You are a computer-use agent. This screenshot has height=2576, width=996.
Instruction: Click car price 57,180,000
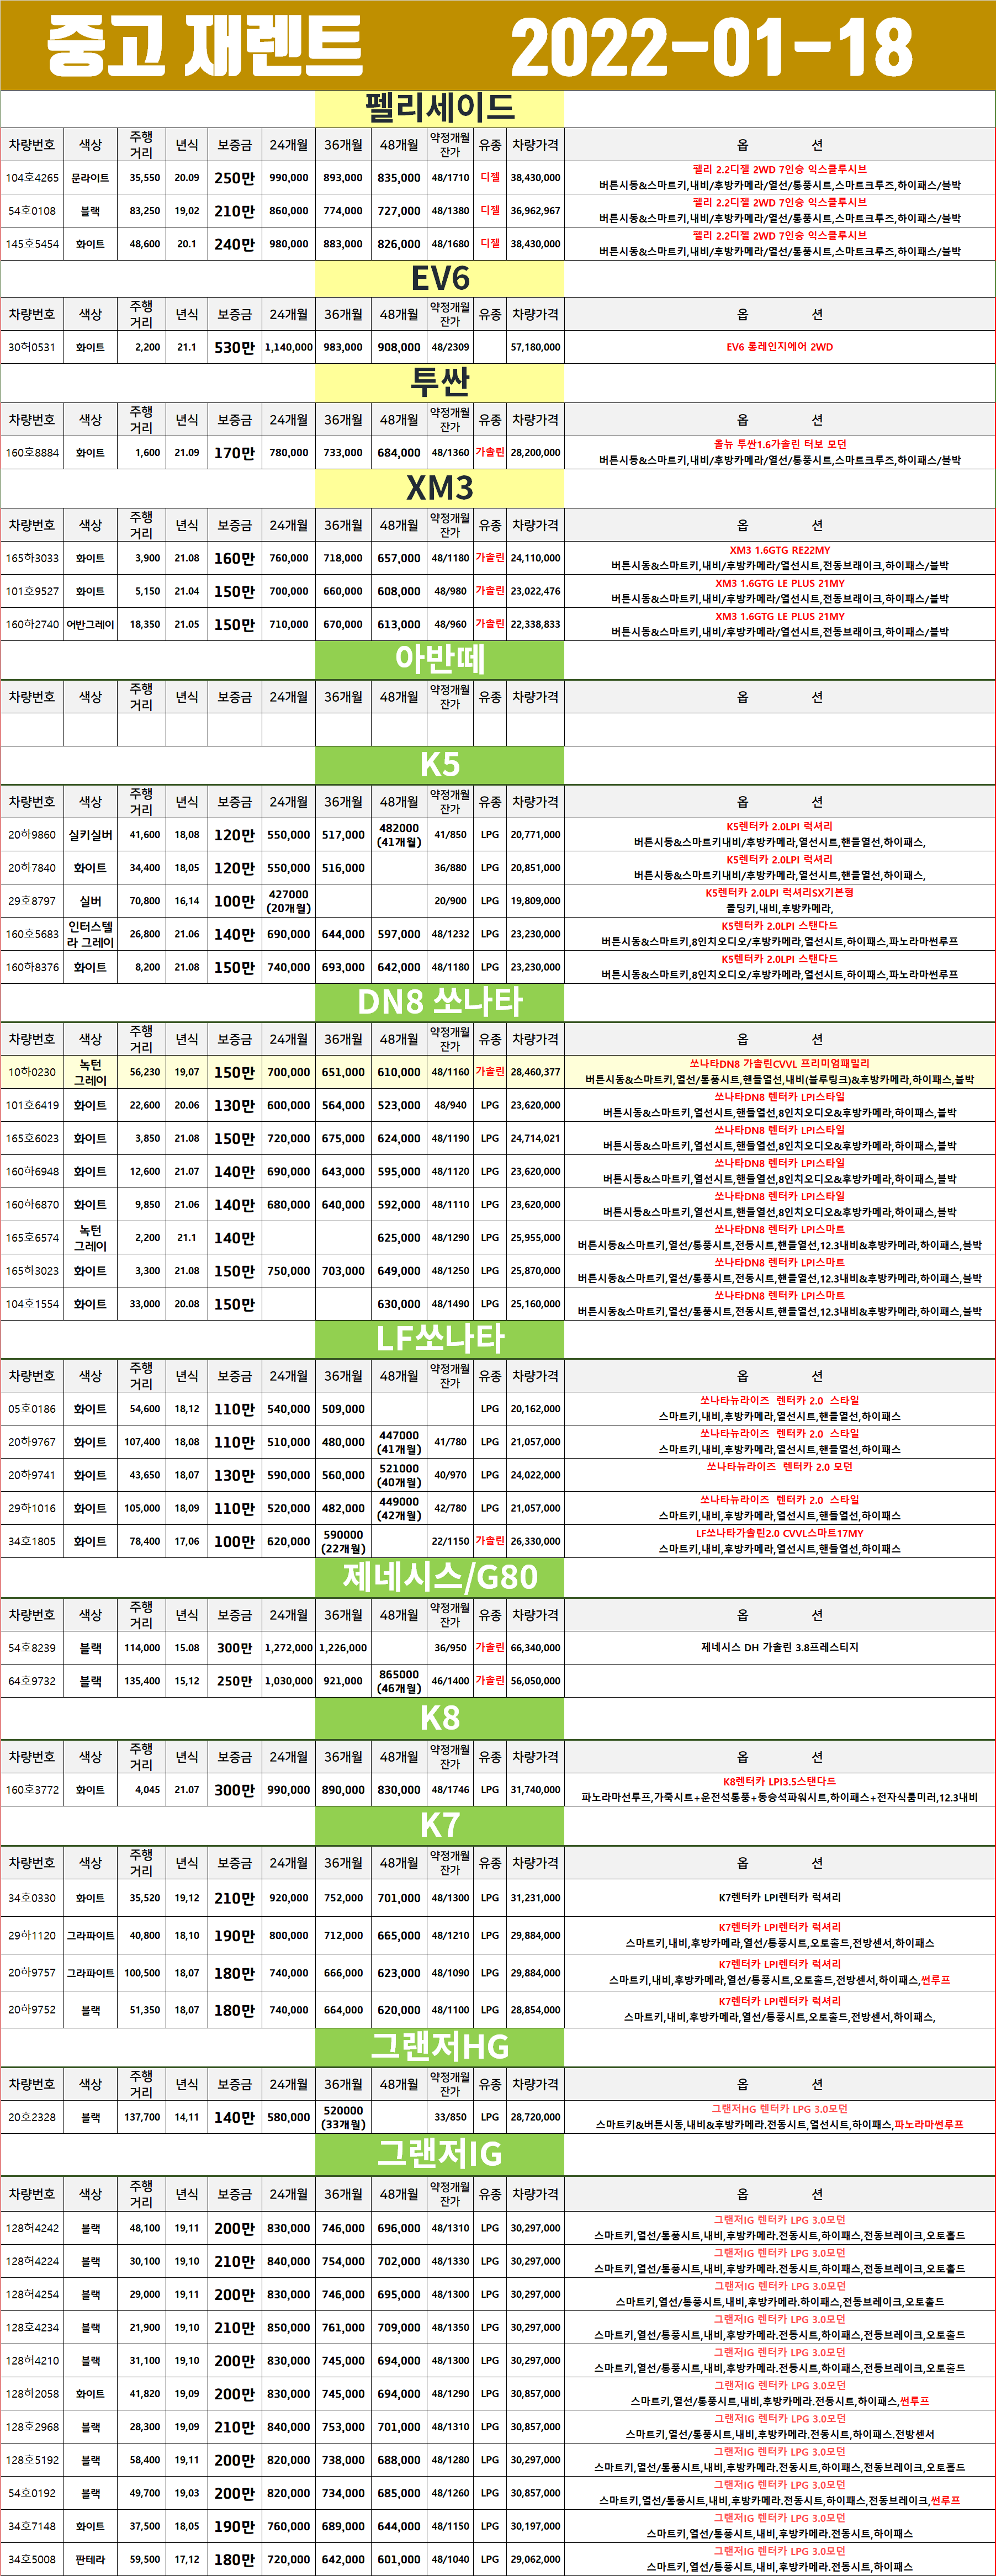[x=535, y=347]
